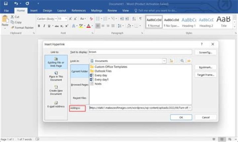
Task: Align text left
Action: click(98, 26)
